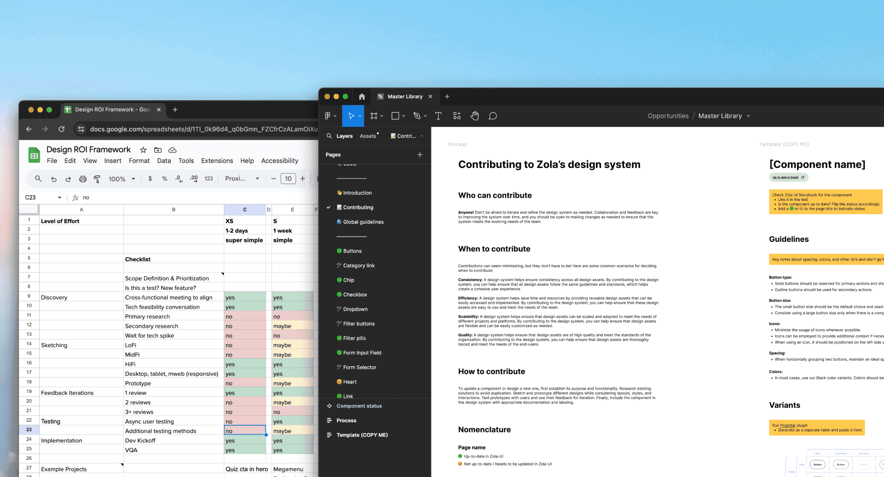Click the browser address bar URL
The width and height of the screenshot is (884, 477).
tap(204, 129)
